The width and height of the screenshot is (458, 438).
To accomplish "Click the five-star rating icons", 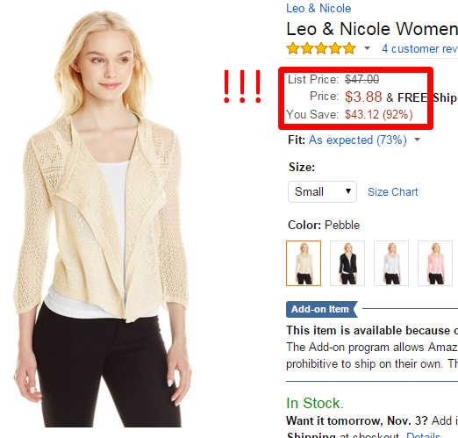I will (x=321, y=48).
